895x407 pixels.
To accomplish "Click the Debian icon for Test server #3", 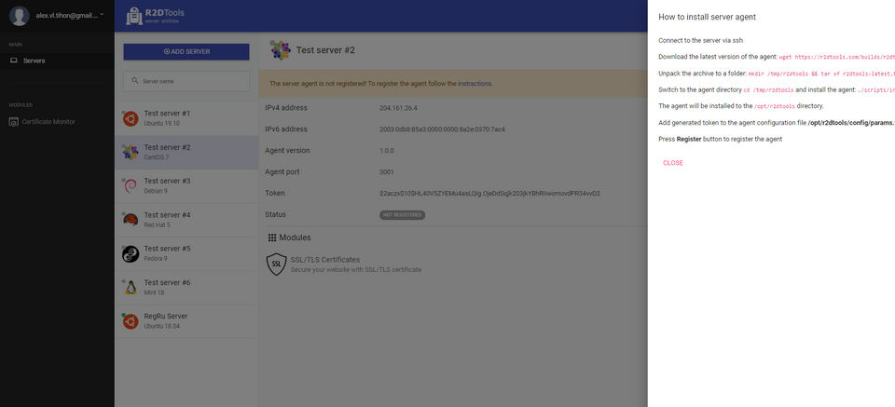I will click(131, 185).
